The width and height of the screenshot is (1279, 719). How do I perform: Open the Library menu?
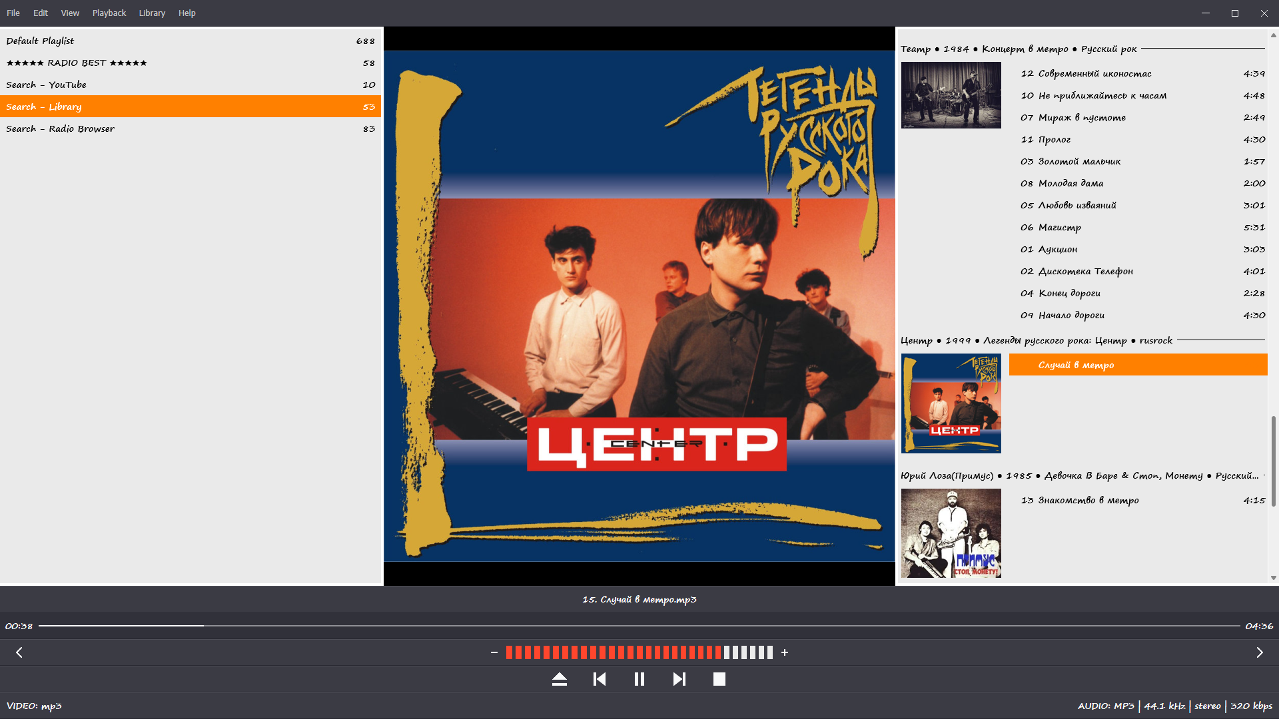coord(152,13)
